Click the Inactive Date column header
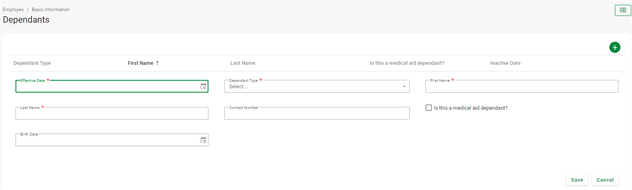Image resolution: width=632 pixels, height=190 pixels. [505, 63]
